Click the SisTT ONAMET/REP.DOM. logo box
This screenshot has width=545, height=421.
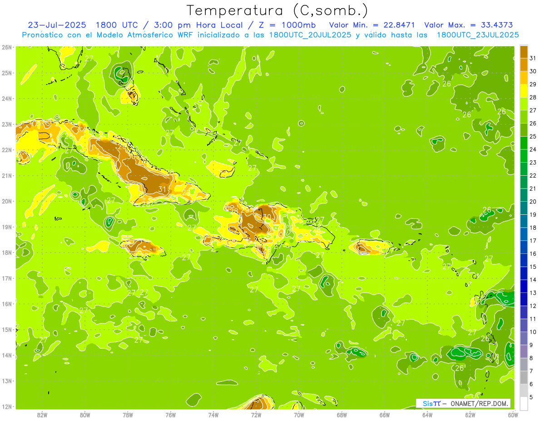463,403
